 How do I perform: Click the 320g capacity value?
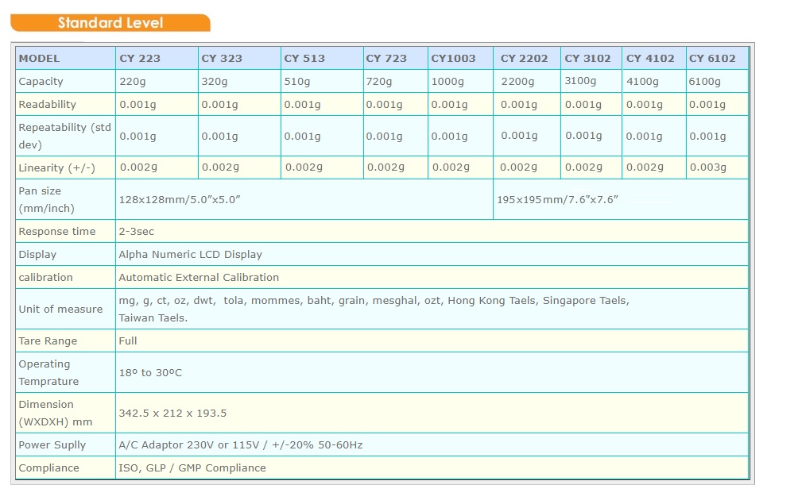pyautogui.click(x=215, y=81)
